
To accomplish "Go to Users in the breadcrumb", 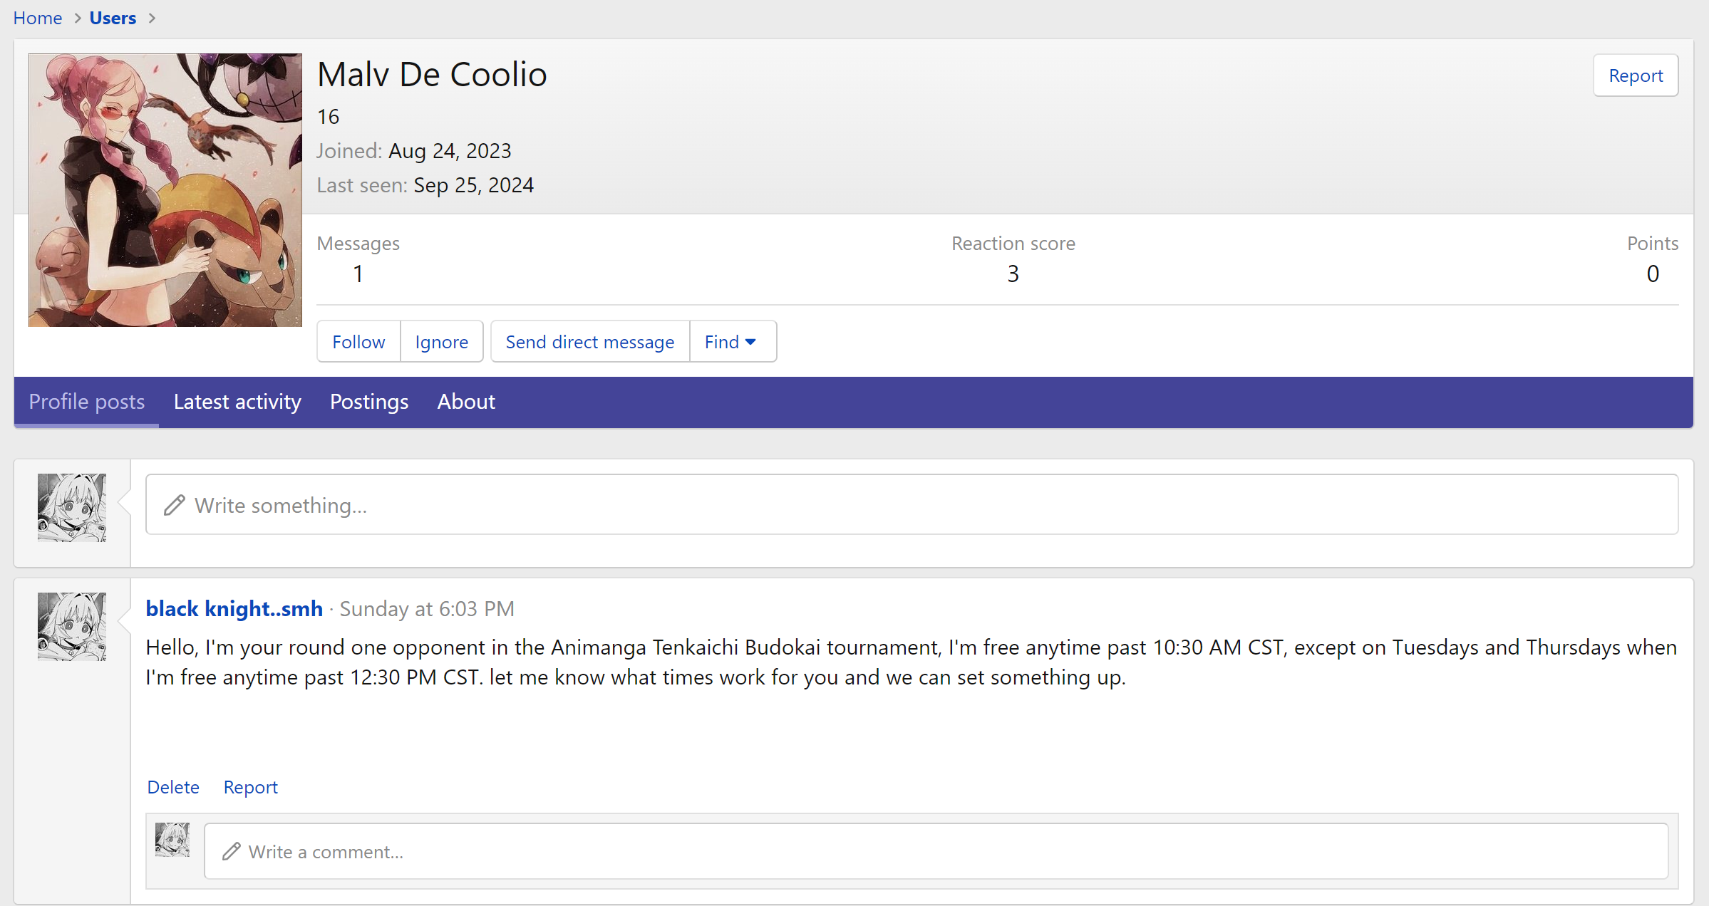I will tap(113, 19).
